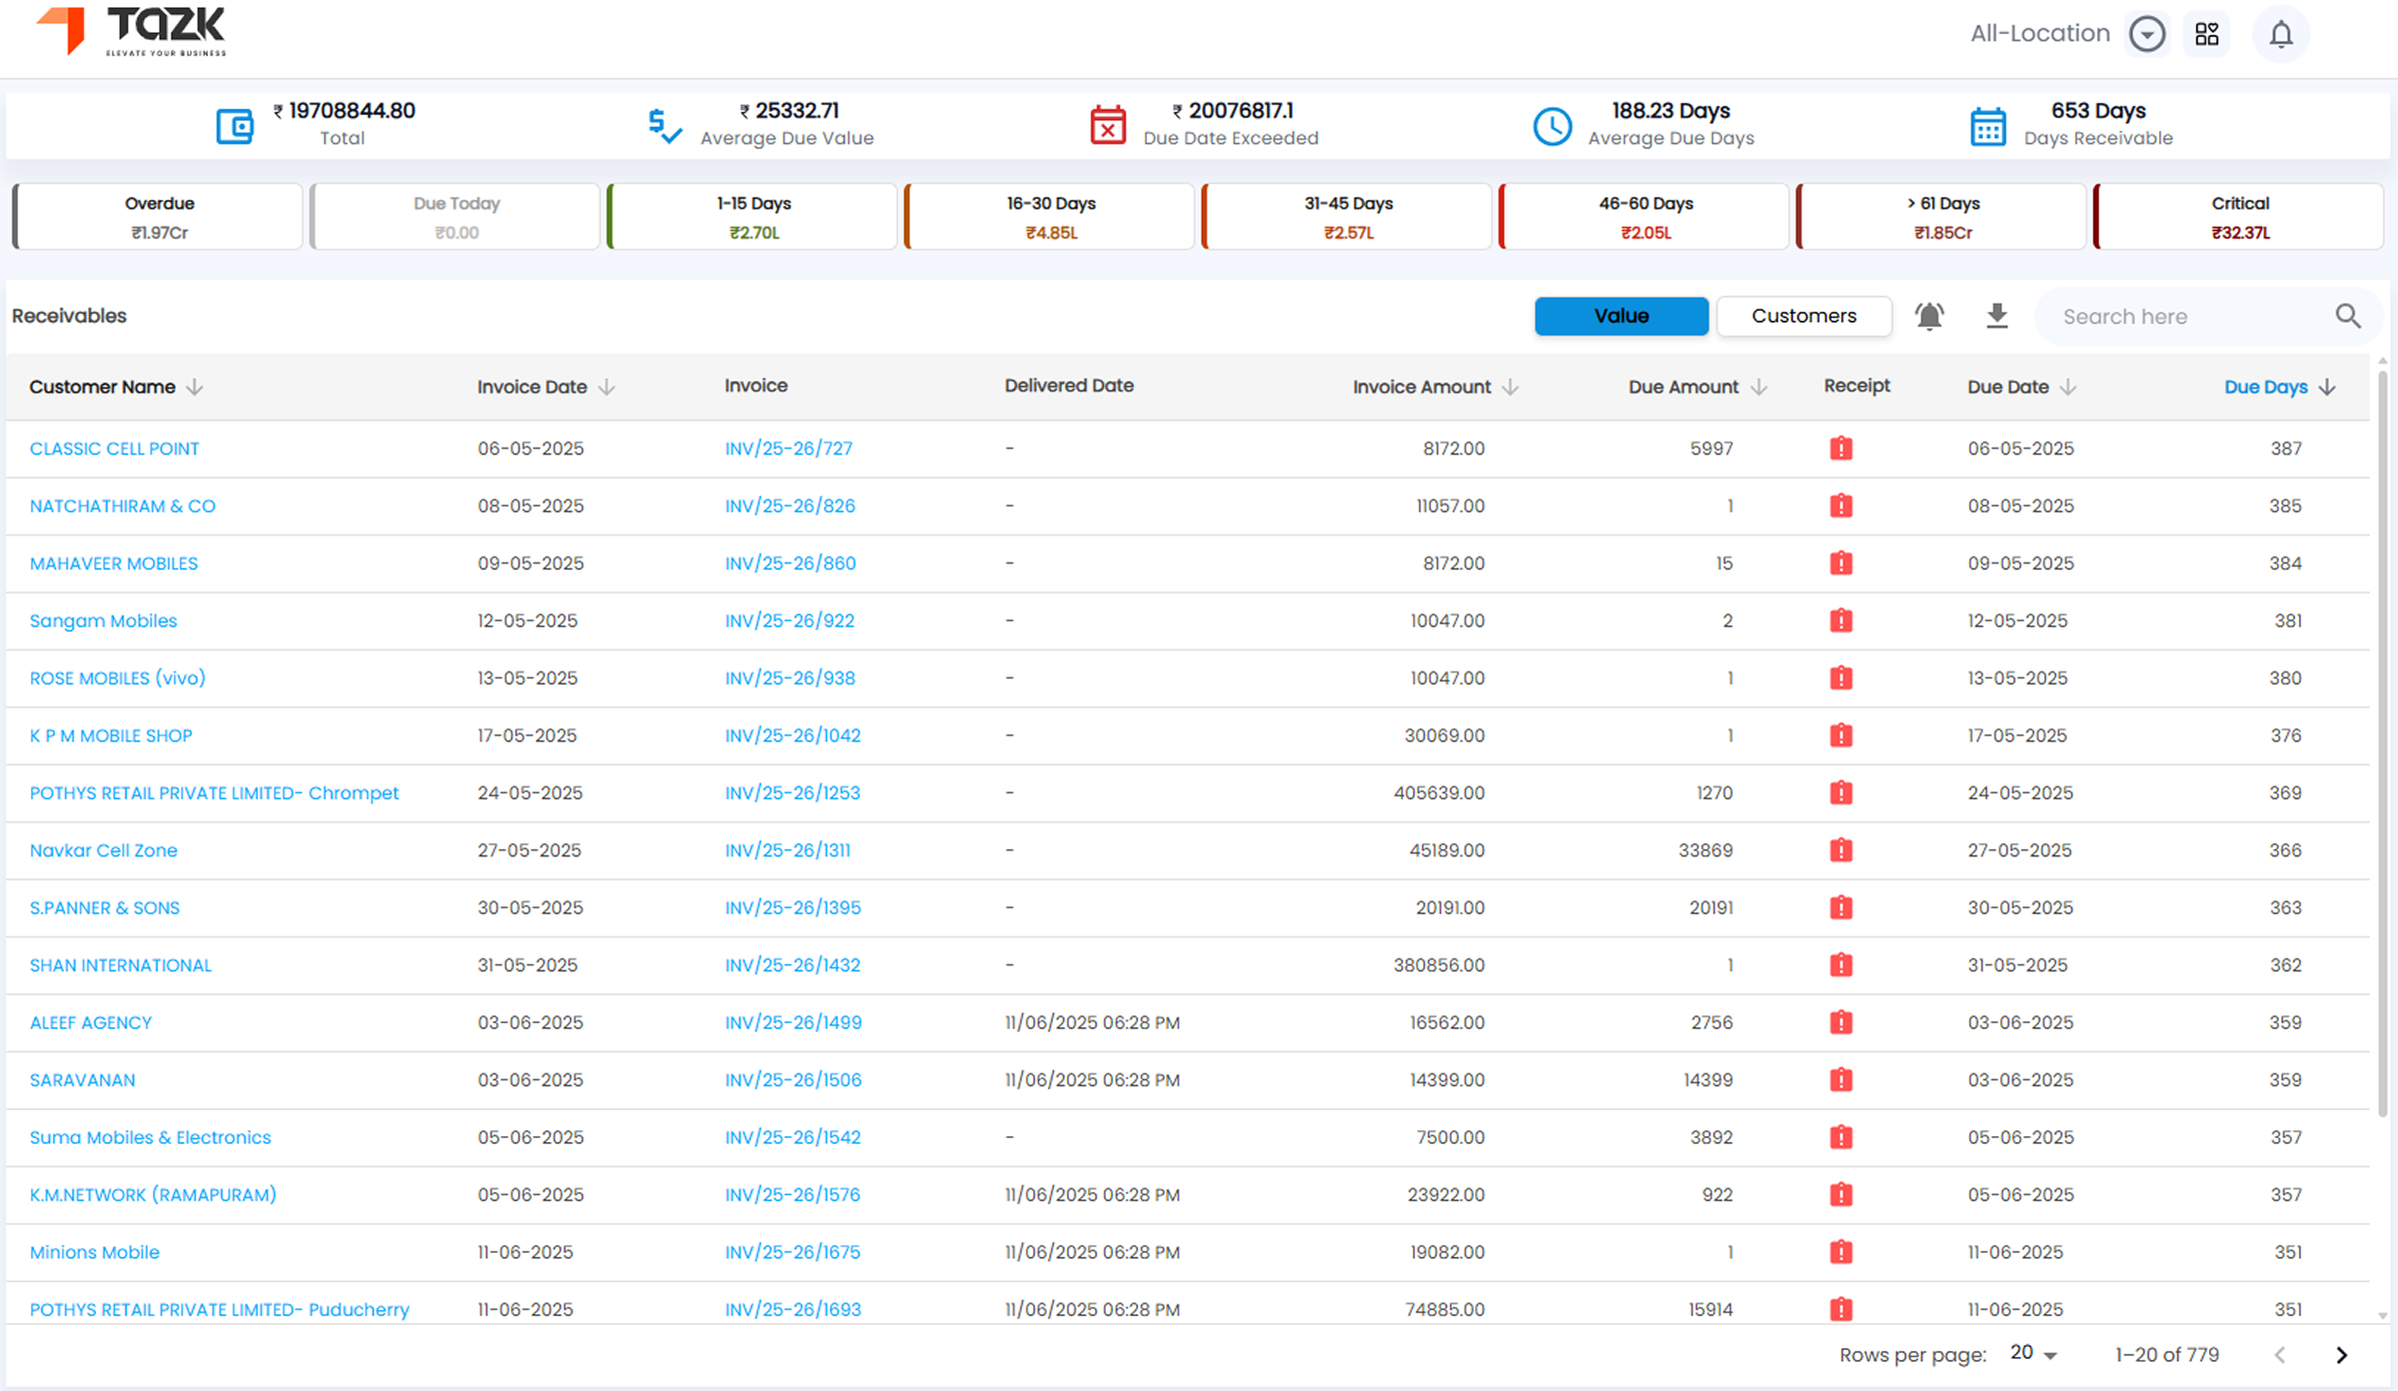Open the apps grid icon
This screenshot has height=1391, width=2398.
(2207, 34)
